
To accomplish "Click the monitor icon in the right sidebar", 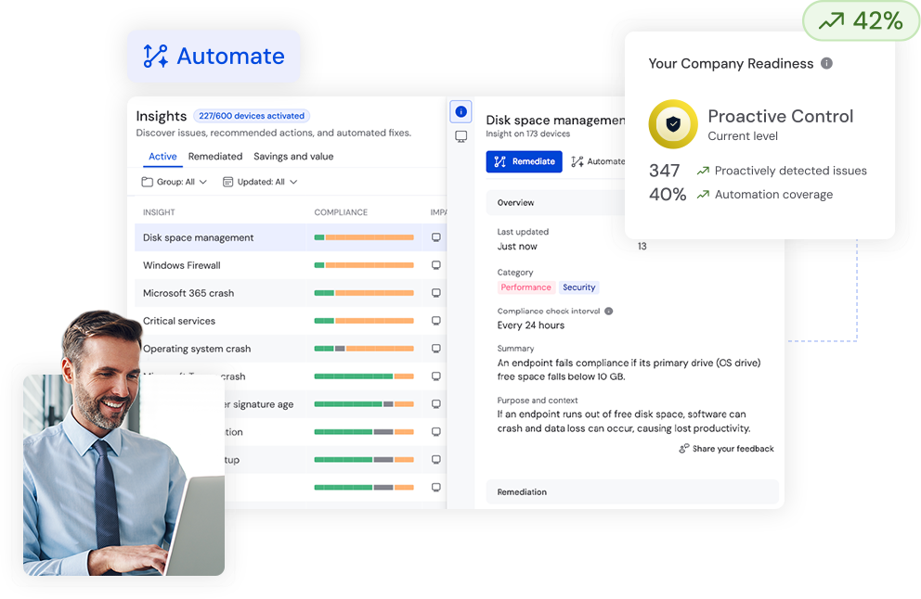I will coord(460,136).
